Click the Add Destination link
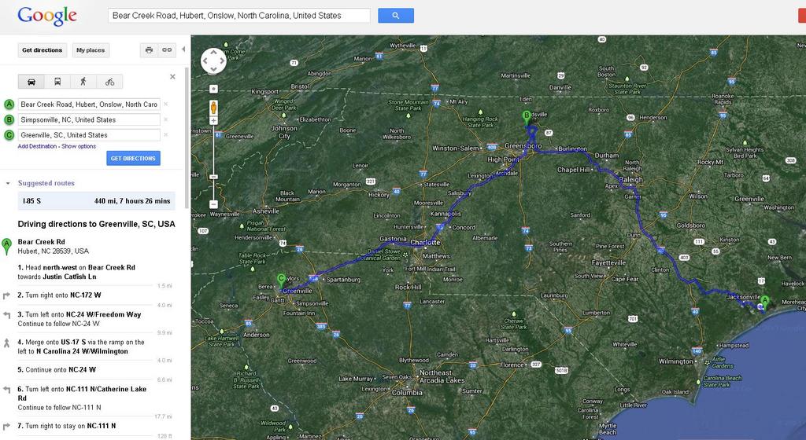Image resolution: width=806 pixels, height=440 pixels. click(x=37, y=147)
